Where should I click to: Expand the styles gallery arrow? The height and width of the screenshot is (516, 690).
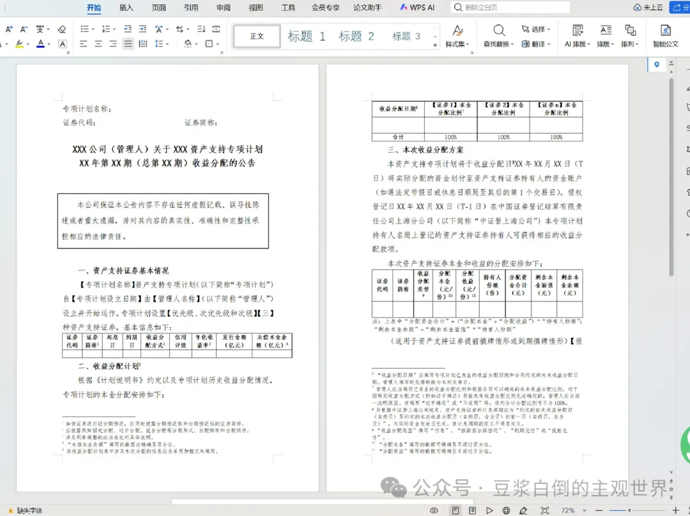[435, 45]
